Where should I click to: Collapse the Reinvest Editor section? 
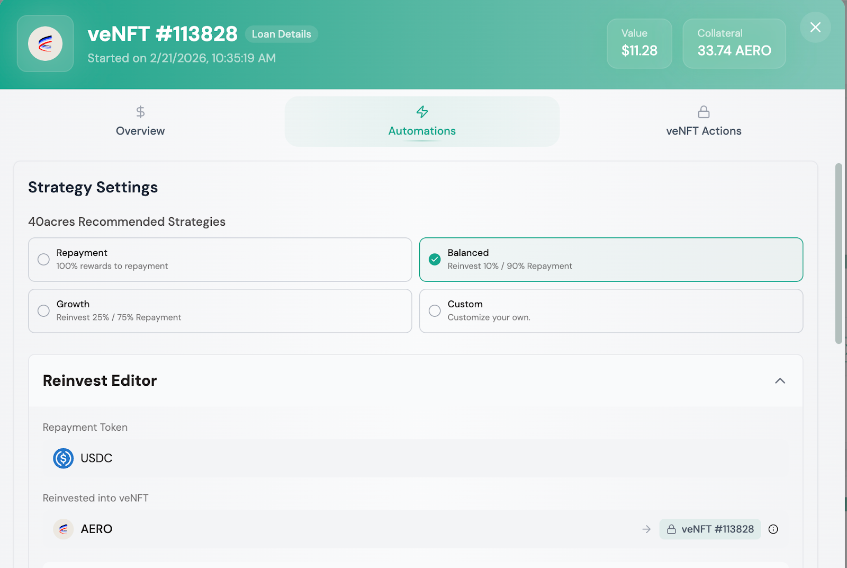tap(780, 381)
